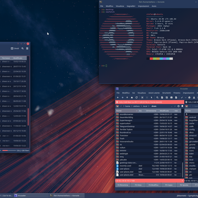
Task: Open the Modifica menu in Krusader
Action: click(x=126, y=93)
